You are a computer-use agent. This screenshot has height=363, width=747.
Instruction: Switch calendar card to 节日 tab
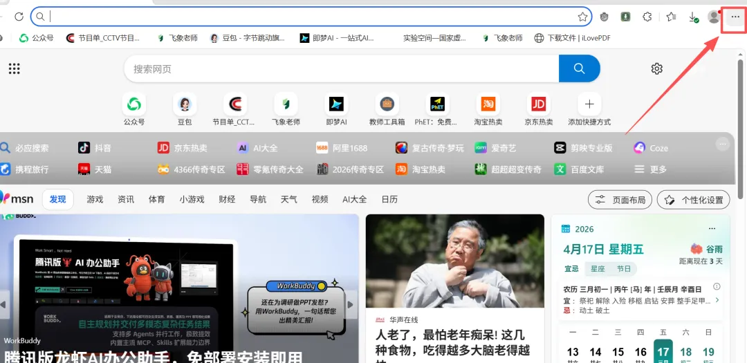tap(623, 268)
